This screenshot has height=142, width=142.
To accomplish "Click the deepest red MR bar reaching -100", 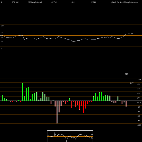I will (x=57, y=112).
